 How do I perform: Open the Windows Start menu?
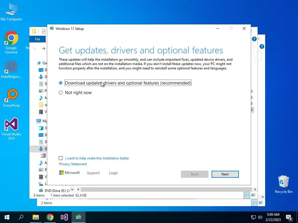(x=7, y=217)
